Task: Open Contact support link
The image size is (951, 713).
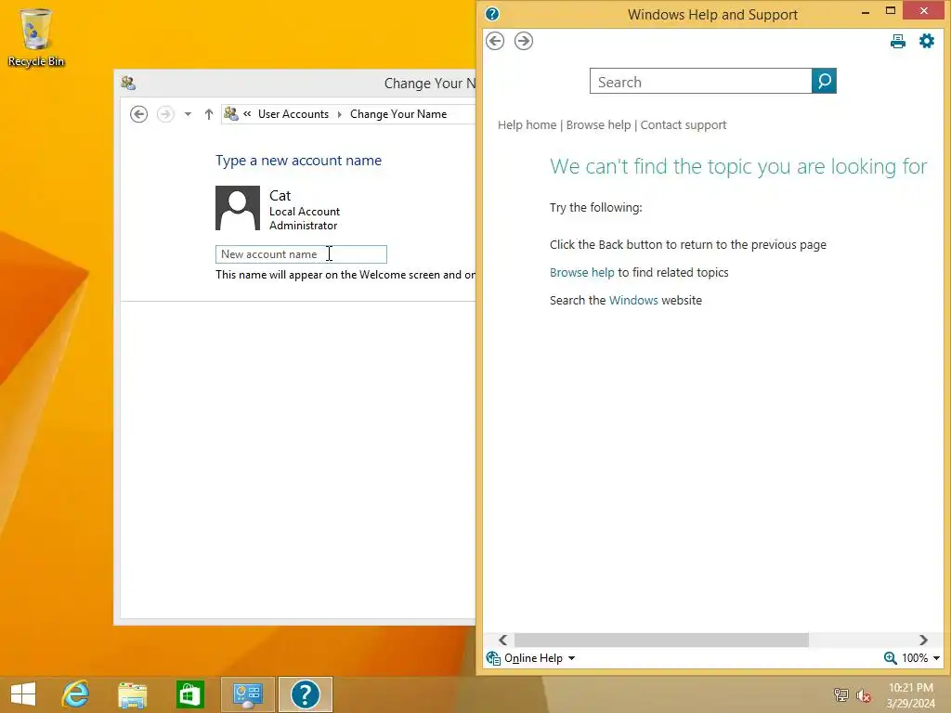Action: point(683,125)
